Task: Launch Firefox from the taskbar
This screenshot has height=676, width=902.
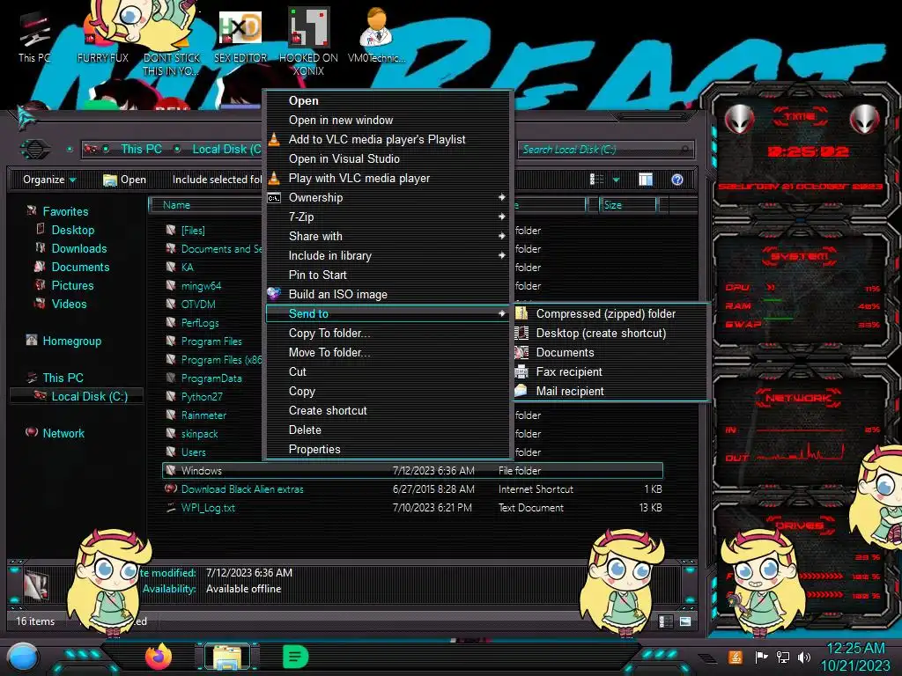Action: tap(159, 656)
